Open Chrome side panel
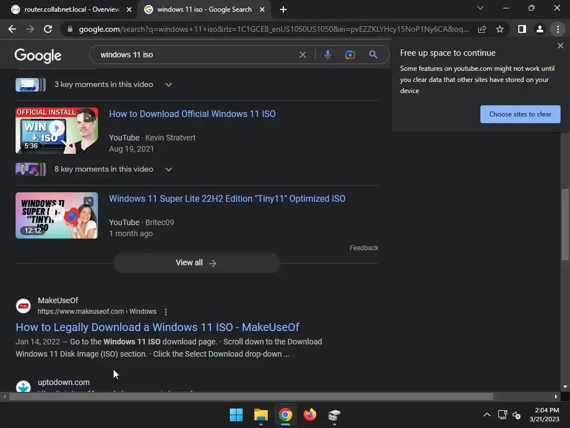The height and width of the screenshot is (428, 570). (522, 29)
